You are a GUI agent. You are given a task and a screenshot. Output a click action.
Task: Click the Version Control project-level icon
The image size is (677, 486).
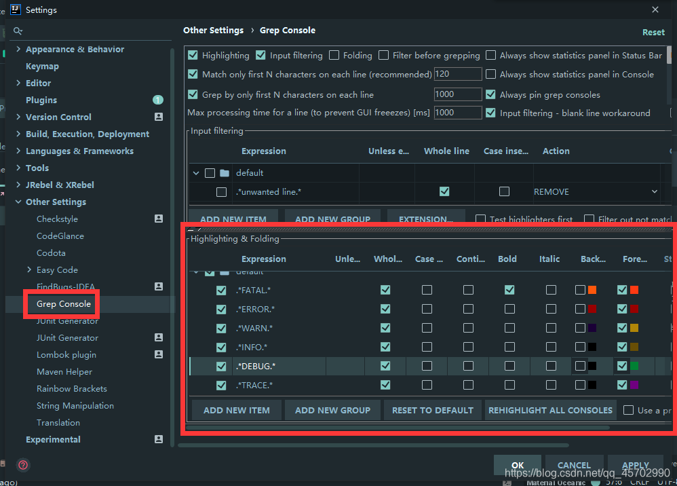159,117
